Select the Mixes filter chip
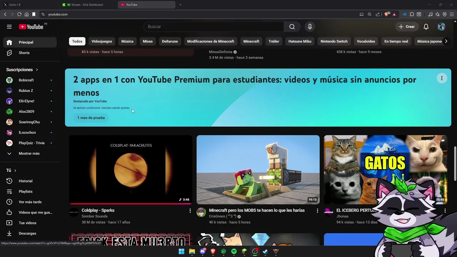The image size is (457, 257). [x=148, y=41]
